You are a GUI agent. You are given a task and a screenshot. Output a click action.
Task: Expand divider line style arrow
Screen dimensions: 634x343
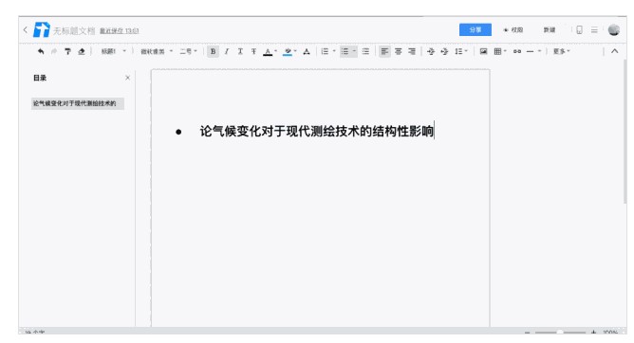point(539,51)
